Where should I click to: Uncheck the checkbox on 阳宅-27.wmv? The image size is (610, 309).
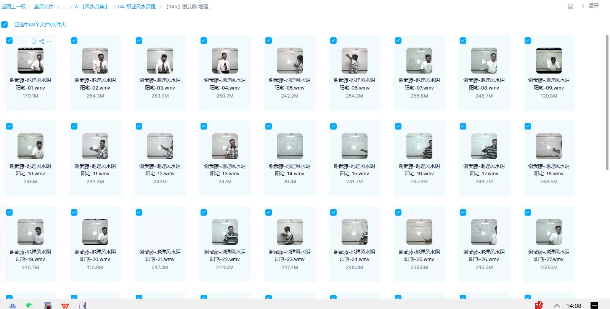pyautogui.click(x=528, y=212)
